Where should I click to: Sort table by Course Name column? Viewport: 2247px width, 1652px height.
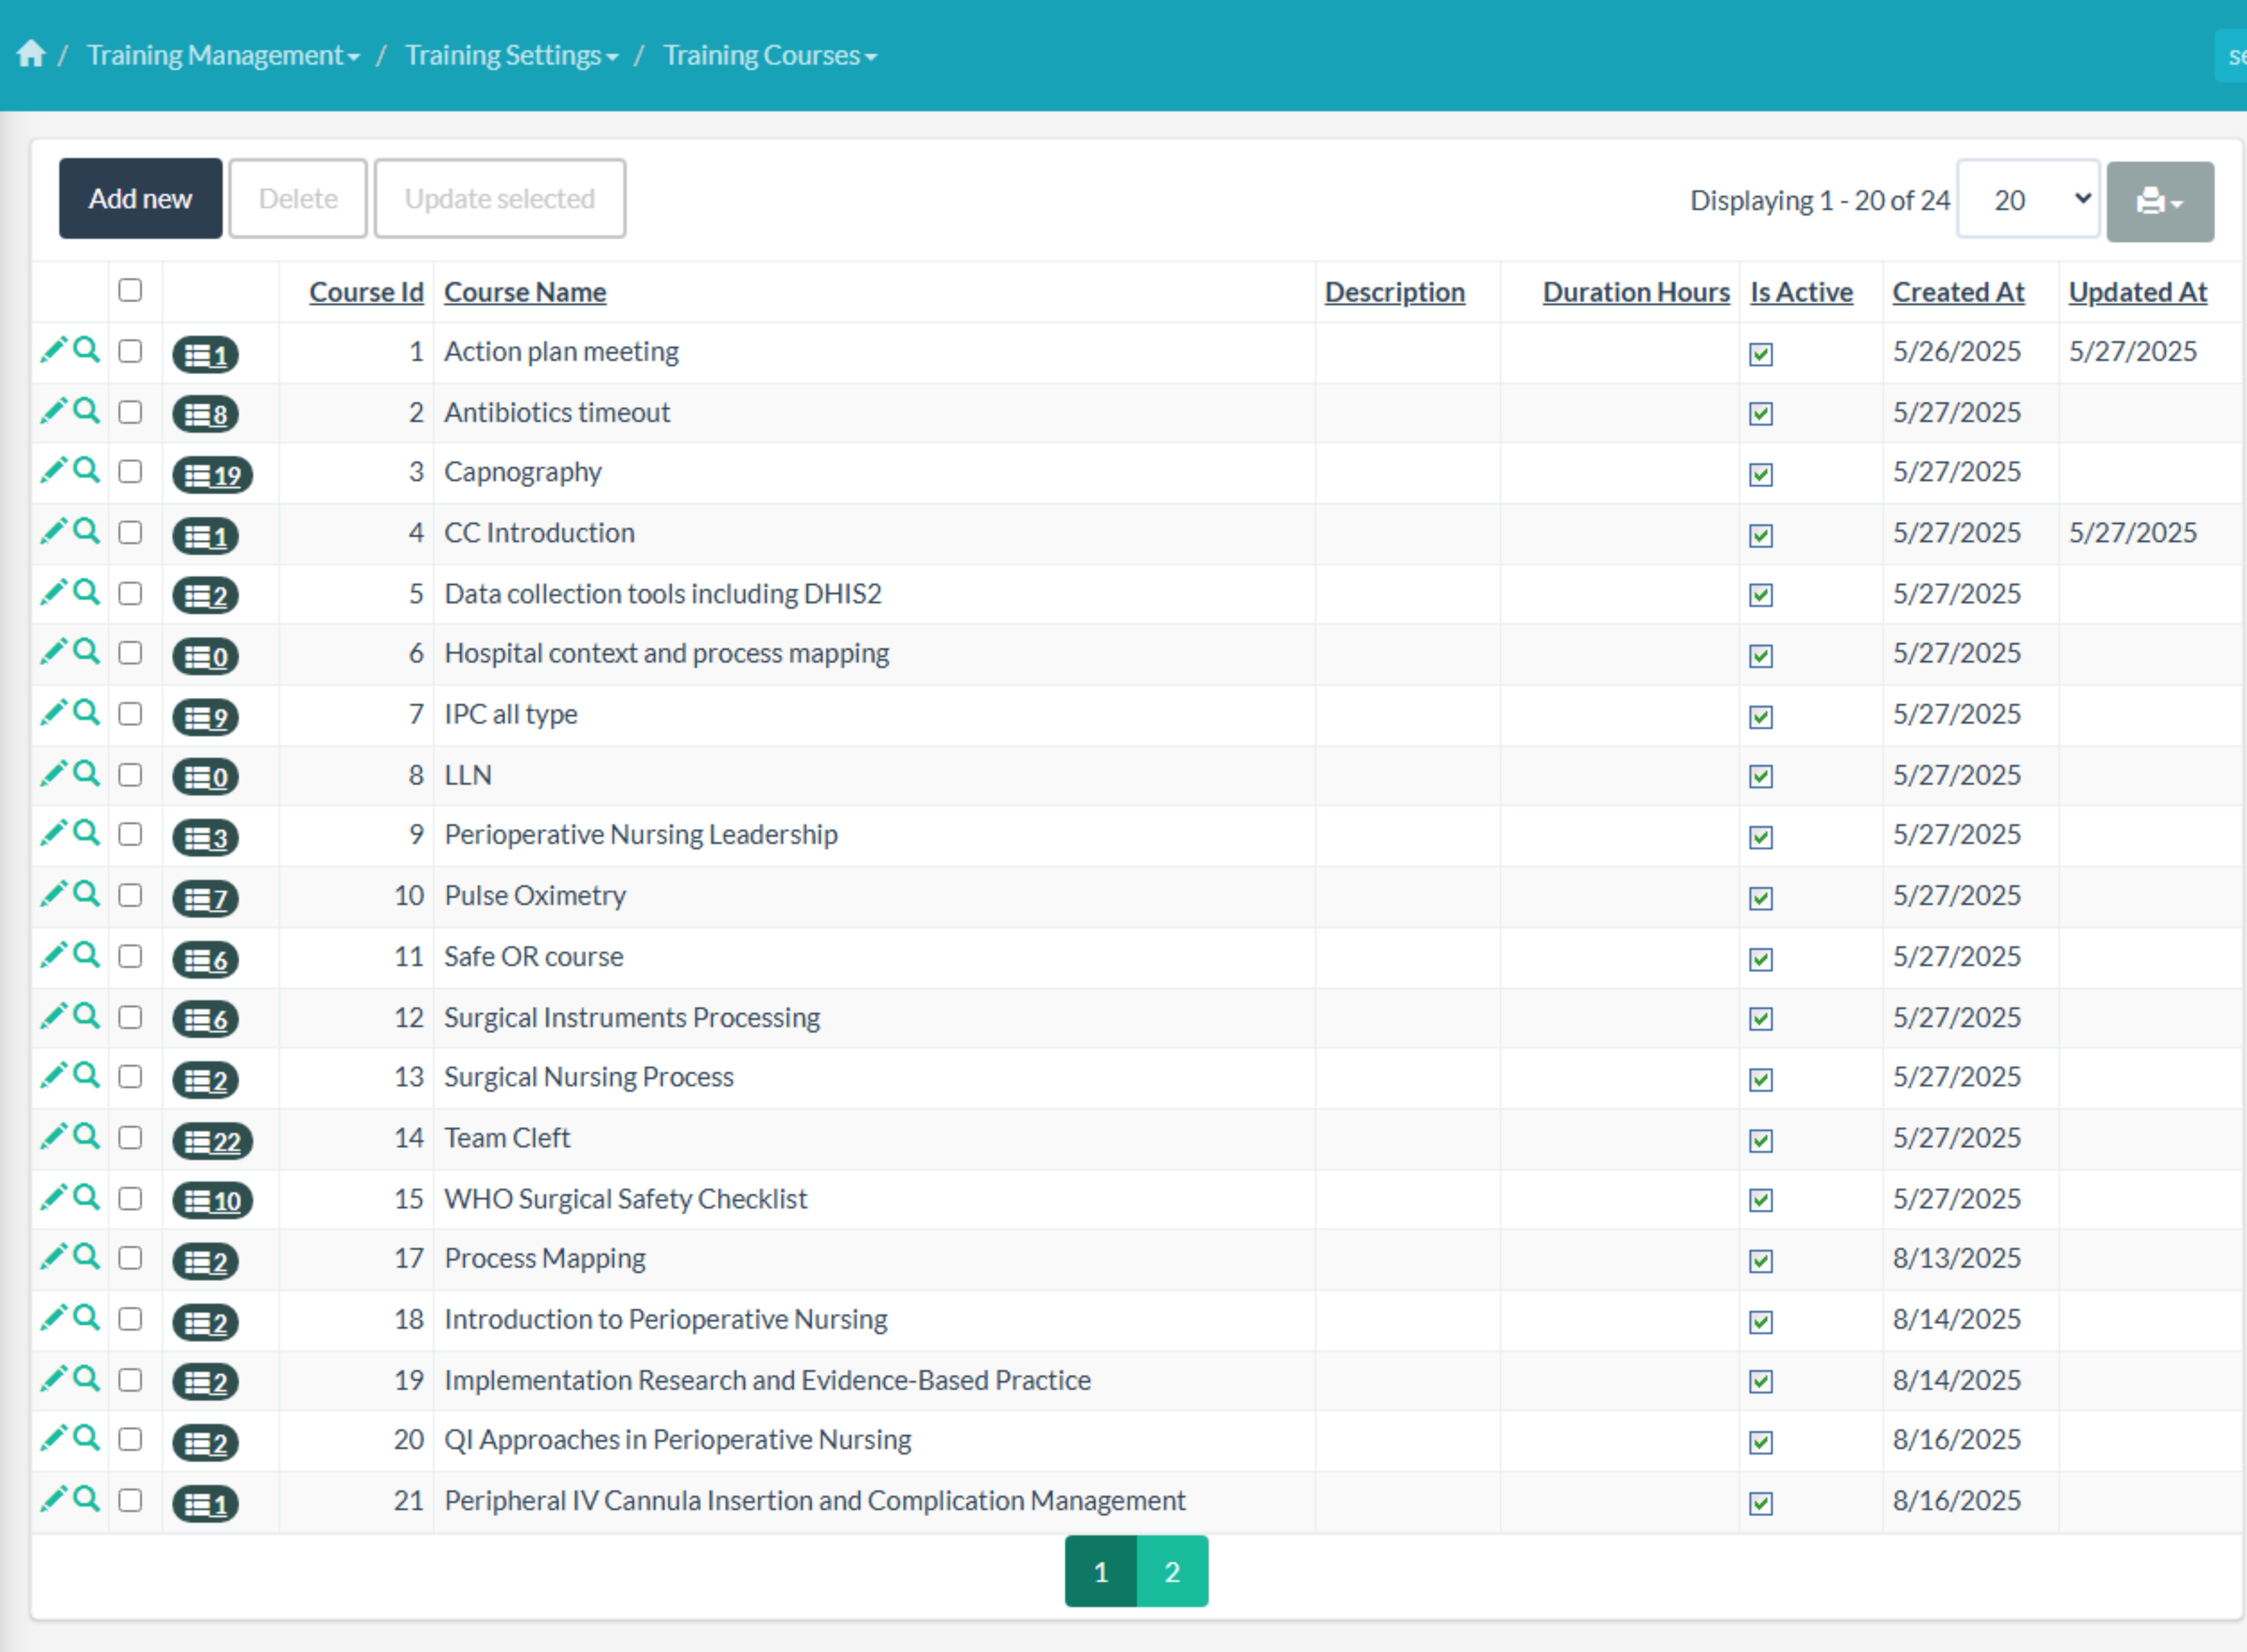(x=525, y=292)
